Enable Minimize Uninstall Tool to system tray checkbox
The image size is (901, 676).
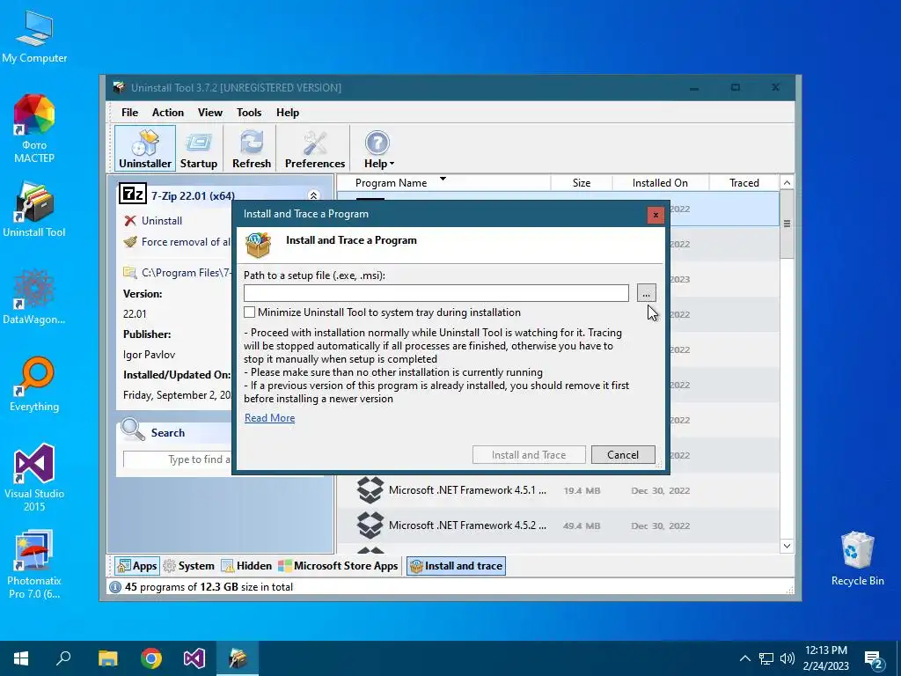coord(249,312)
